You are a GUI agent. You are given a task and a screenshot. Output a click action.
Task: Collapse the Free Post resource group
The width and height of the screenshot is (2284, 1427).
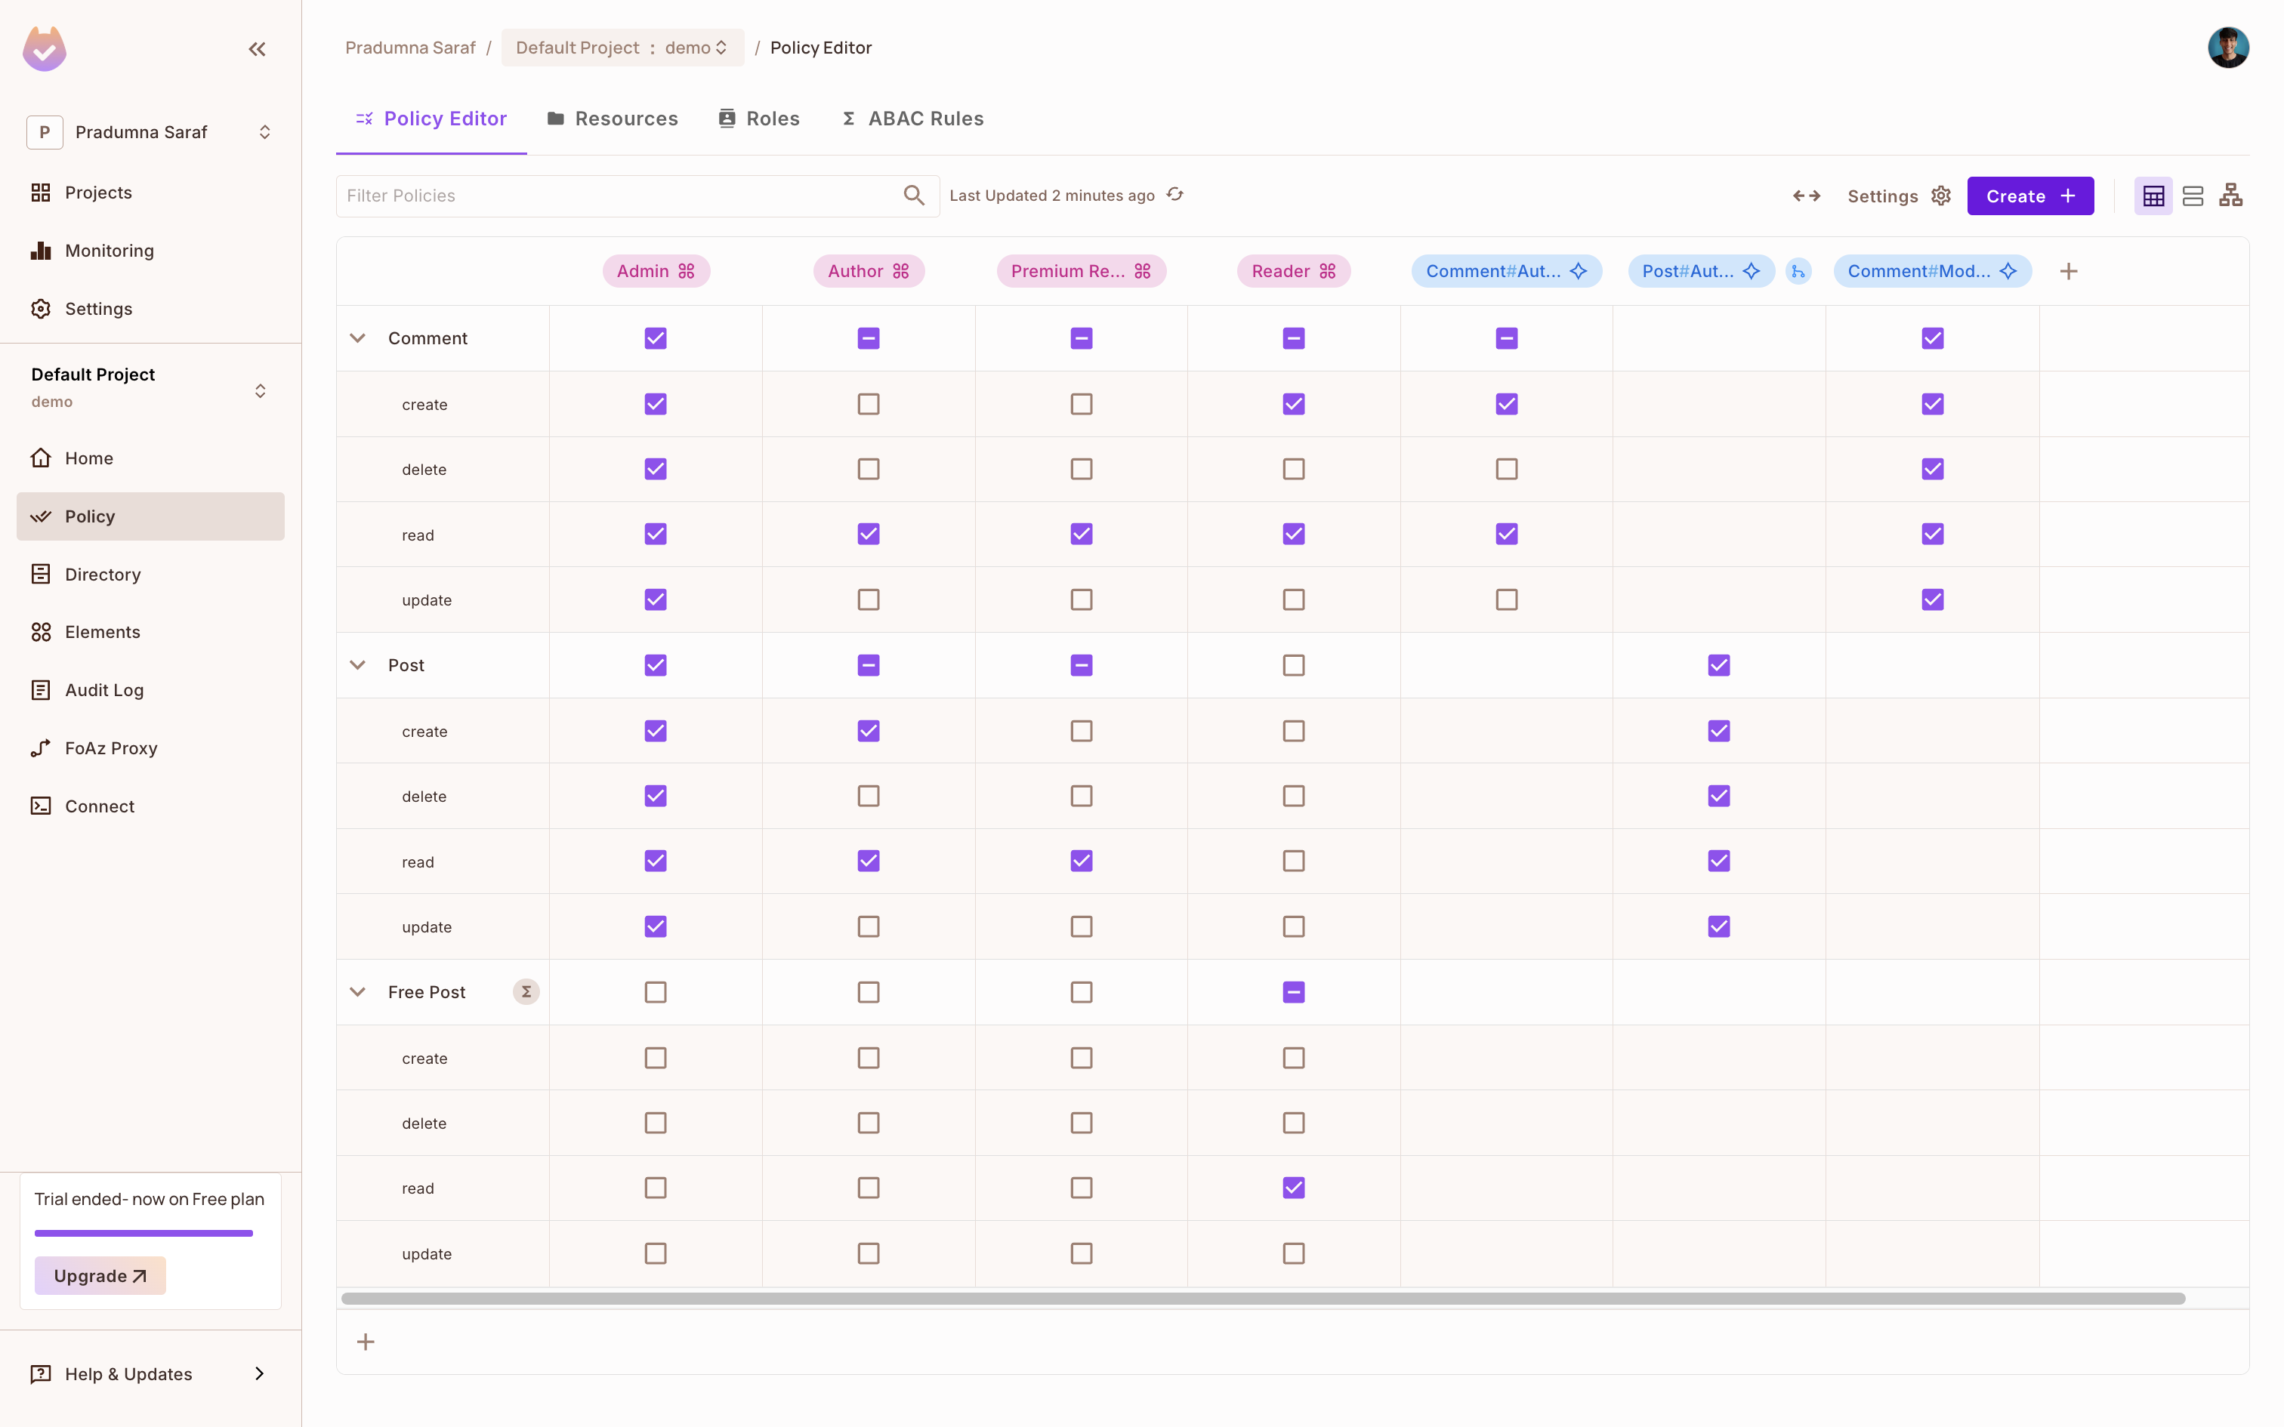click(x=358, y=992)
